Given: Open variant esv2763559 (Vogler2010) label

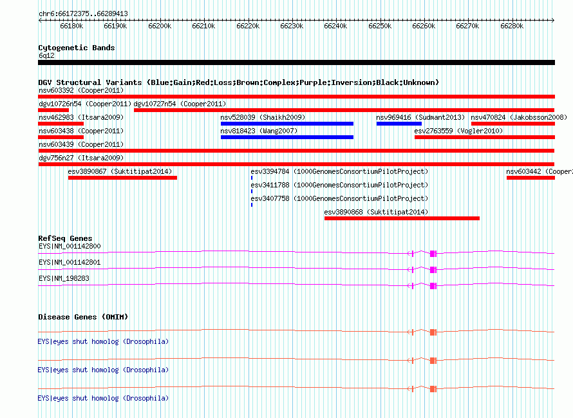Looking at the screenshot, I should click(458, 131).
